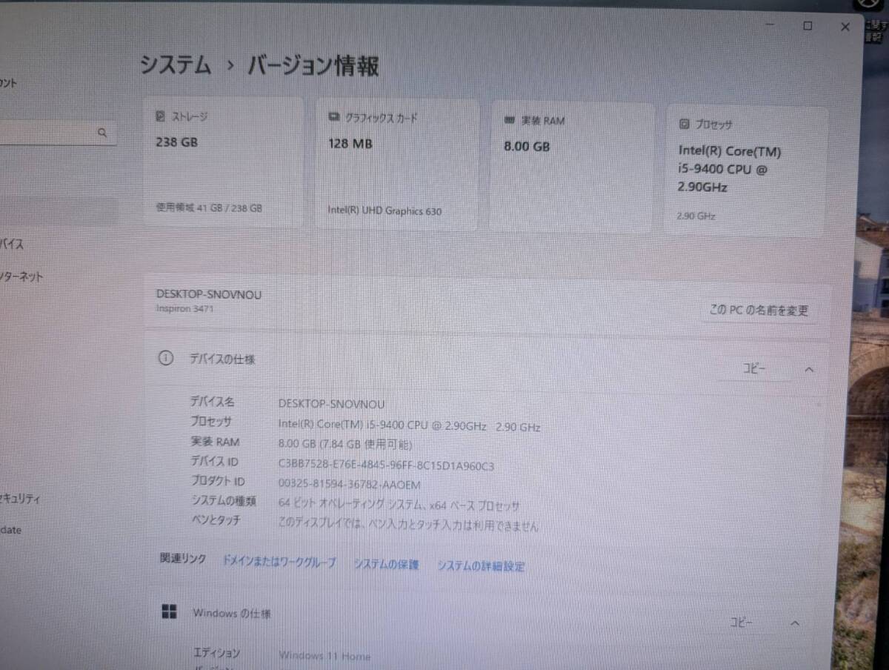Click the Graphics card icon
Image resolution: width=889 pixels, height=670 pixels.
(x=333, y=118)
